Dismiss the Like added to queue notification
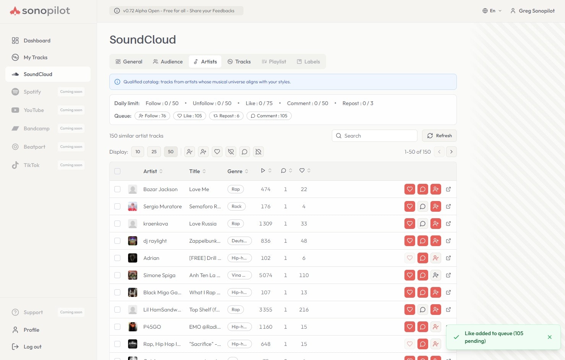 [x=550, y=337]
